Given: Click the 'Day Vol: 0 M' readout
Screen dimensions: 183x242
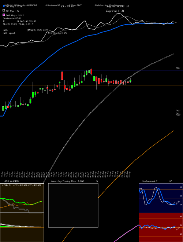Looking at the screenshot, I should point(115,11).
